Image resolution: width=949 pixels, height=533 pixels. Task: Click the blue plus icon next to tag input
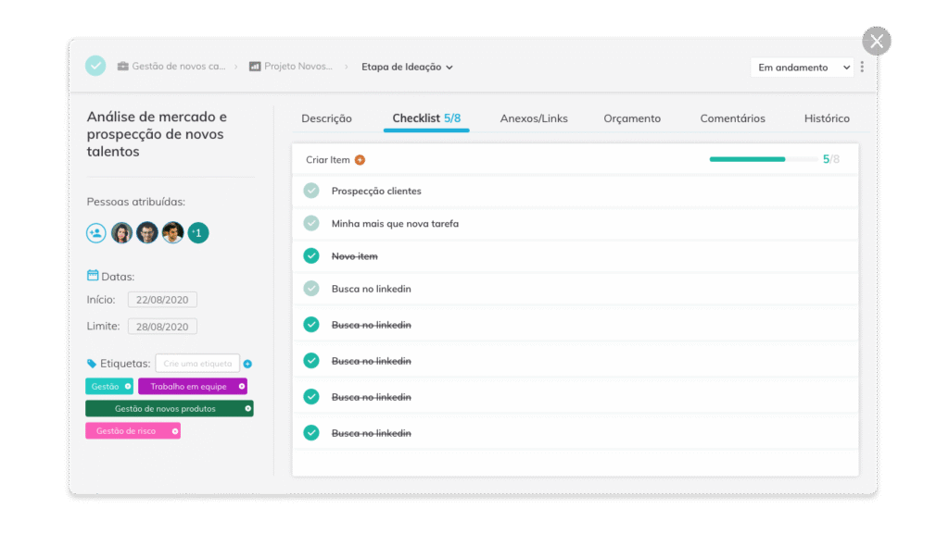(x=247, y=364)
